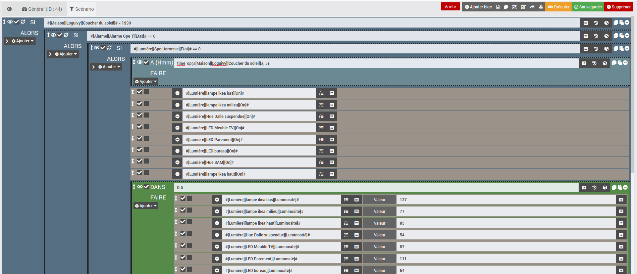Remove the lampe ikea bas On action
Viewport: 637px width, 274px height.
(x=177, y=93)
